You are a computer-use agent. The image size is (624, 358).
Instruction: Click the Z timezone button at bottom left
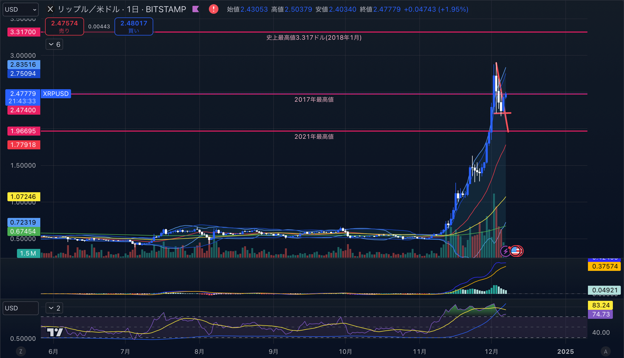pyautogui.click(x=21, y=351)
